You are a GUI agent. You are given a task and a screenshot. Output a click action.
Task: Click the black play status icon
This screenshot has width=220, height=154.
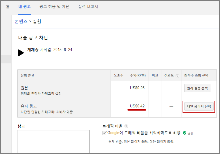pos(21,53)
